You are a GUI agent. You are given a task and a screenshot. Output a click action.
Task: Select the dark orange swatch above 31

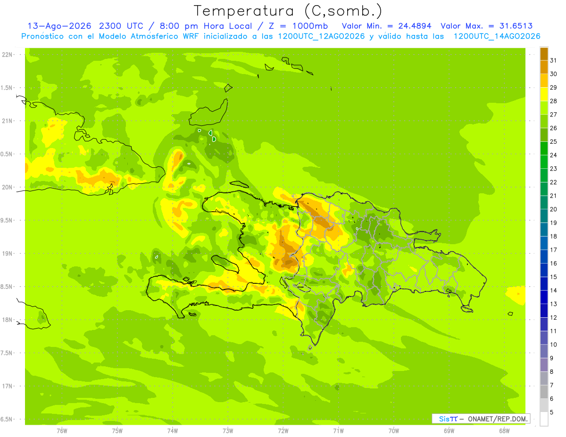click(544, 54)
